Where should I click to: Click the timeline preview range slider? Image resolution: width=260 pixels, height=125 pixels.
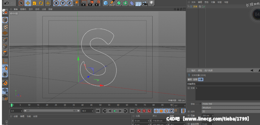click(52, 111)
